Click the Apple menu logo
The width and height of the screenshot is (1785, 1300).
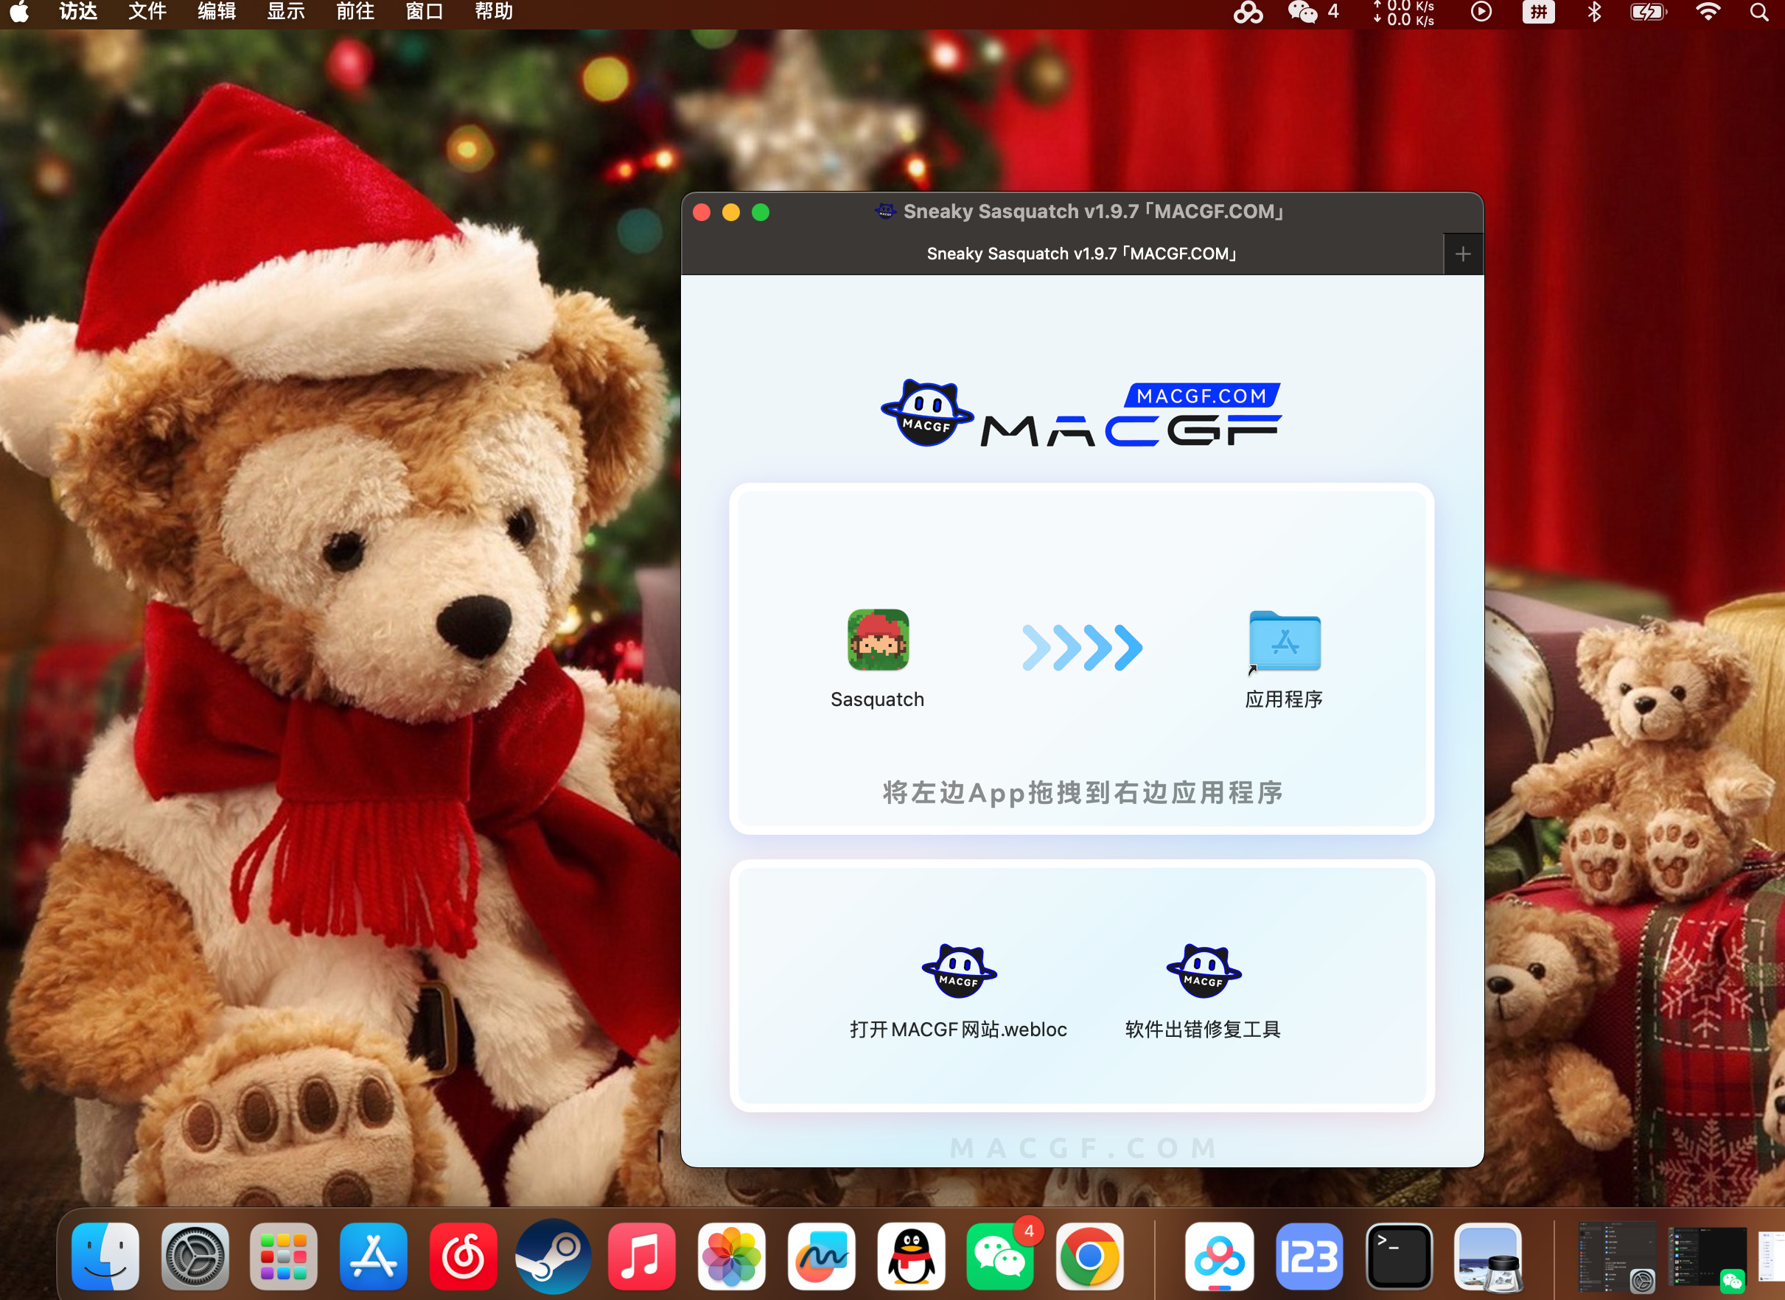click(20, 12)
